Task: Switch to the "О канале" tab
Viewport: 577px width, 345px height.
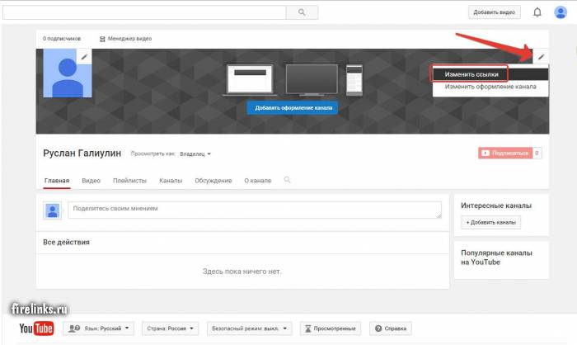Action: click(256, 180)
